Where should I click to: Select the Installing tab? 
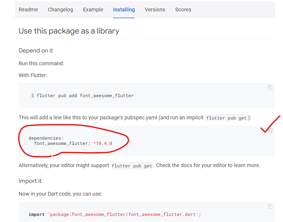124,10
